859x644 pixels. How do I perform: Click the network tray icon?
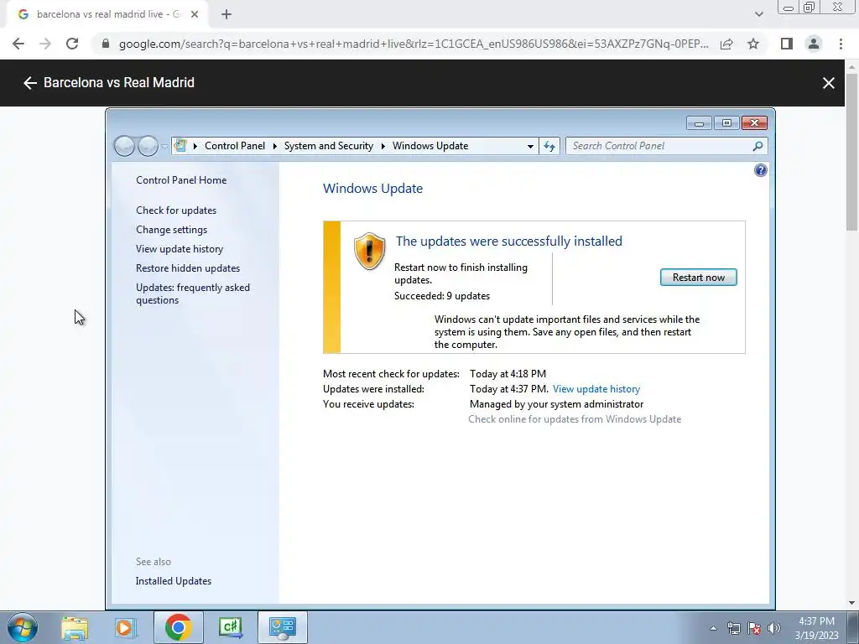point(733,628)
